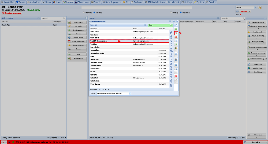Click the red X icon in the dialog's side toolbar
268x144 pixels.
point(176,76)
